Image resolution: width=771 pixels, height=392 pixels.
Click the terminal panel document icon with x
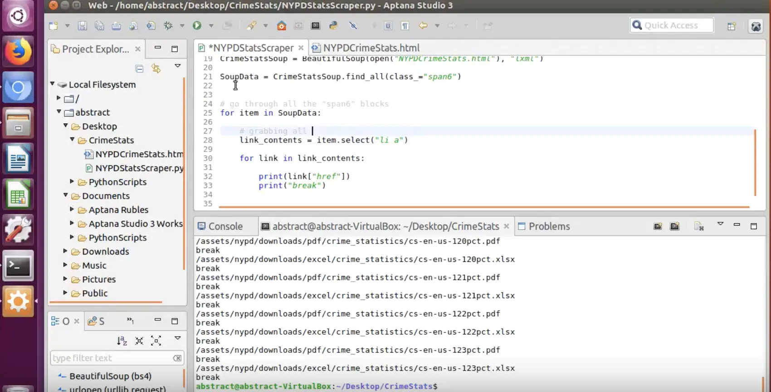pos(699,226)
